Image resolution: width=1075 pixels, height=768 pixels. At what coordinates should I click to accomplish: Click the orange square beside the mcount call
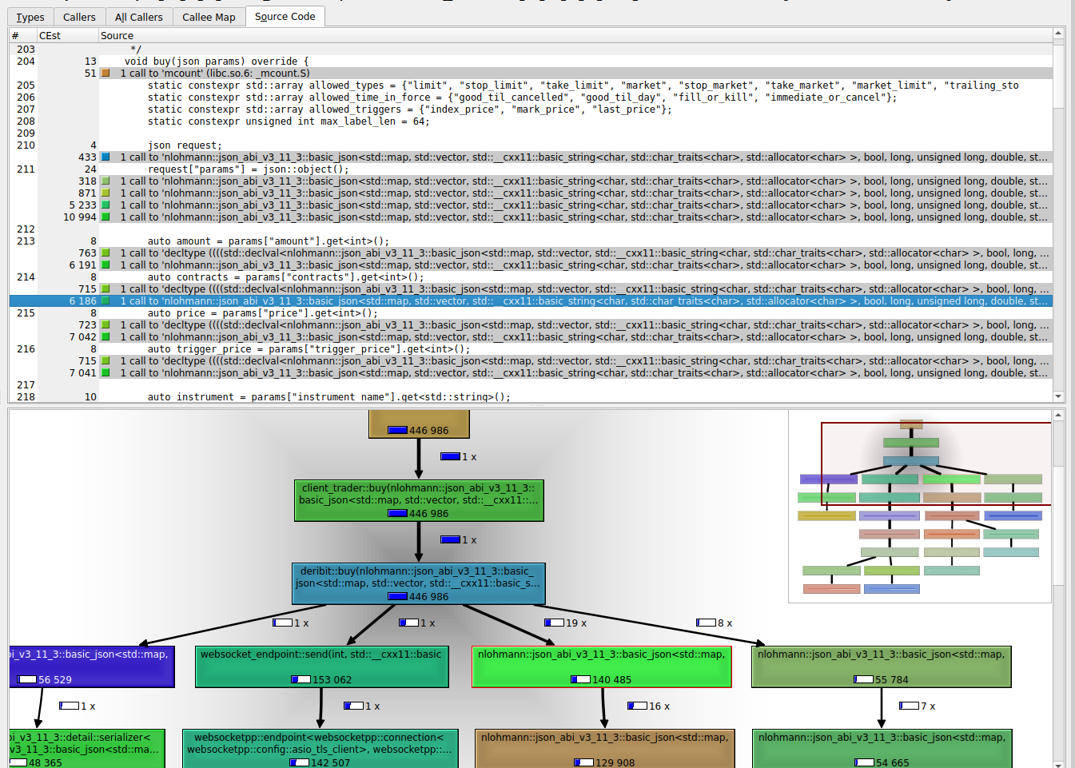click(106, 74)
